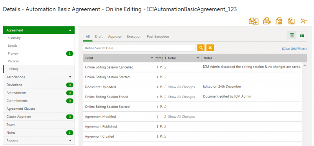Open the Amendments section
This screenshot has height=146, width=314.
click(39, 93)
